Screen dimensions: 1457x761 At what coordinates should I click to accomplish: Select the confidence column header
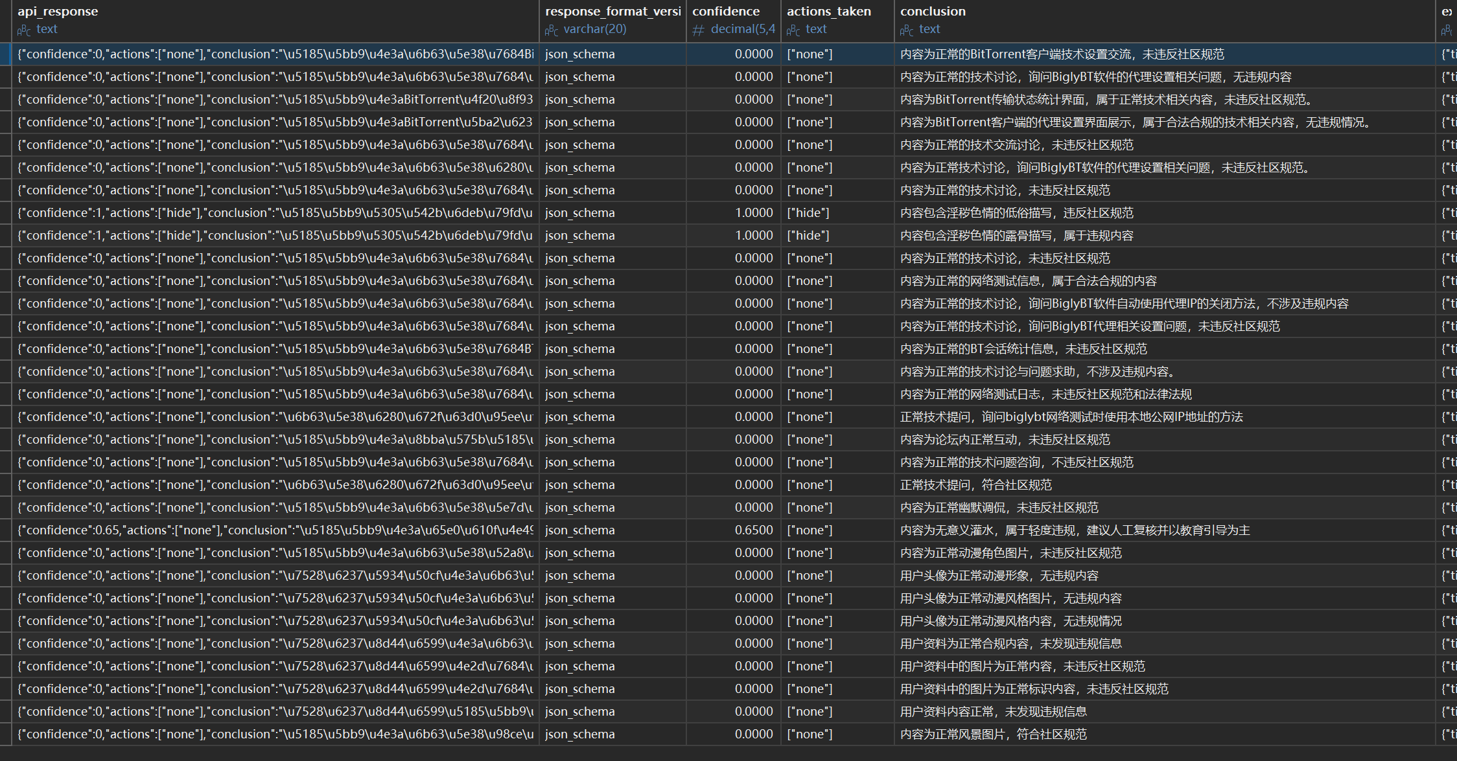[x=725, y=11]
